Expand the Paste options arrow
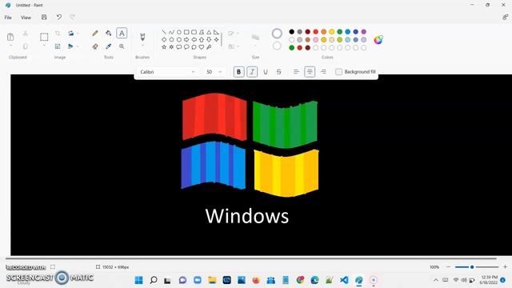Image resolution: width=512 pixels, height=288 pixels. tap(10, 46)
